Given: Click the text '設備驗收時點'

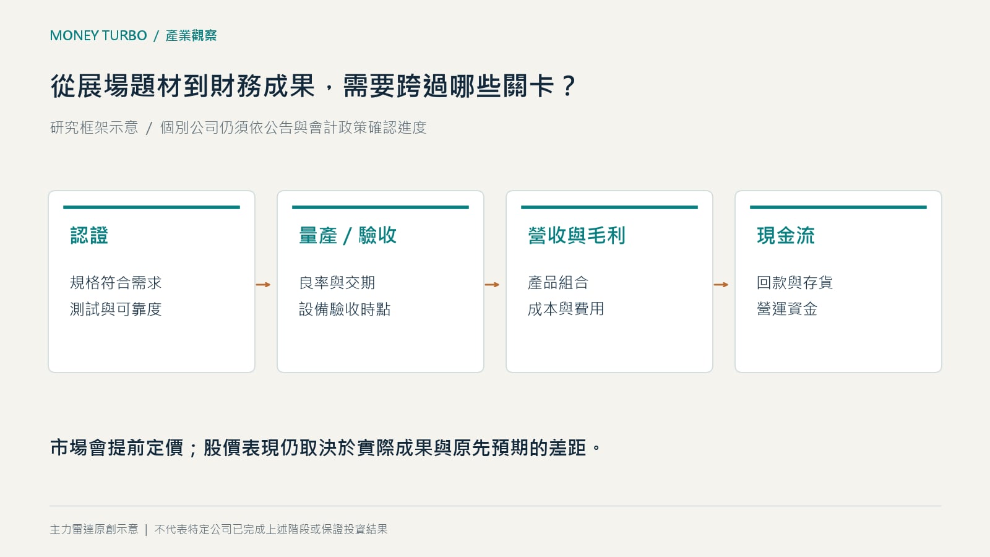Looking at the screenshot, I should point(345,309).
